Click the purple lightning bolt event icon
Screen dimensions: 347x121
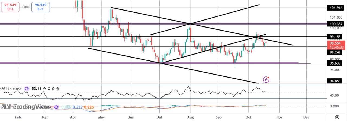tap(266, 79)
